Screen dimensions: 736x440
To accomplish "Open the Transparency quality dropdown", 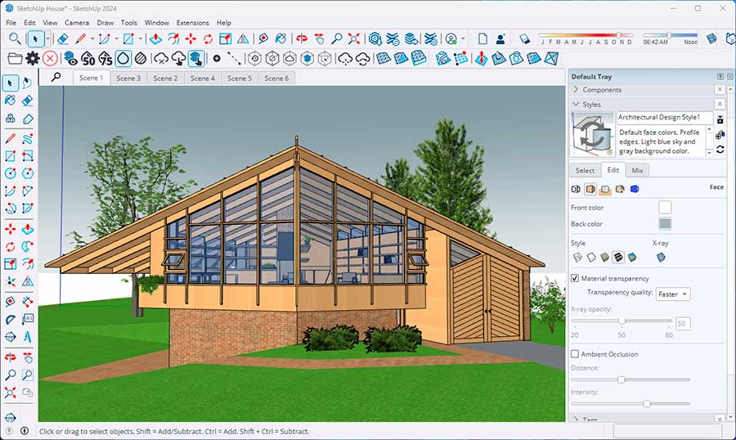I will pos(673,294).
